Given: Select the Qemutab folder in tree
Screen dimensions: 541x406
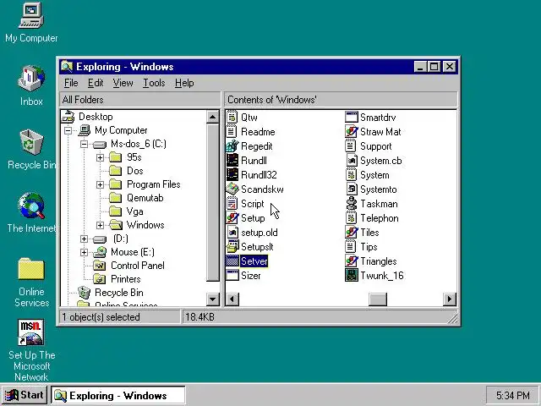Looking at the screenshot, I should 145,198.
